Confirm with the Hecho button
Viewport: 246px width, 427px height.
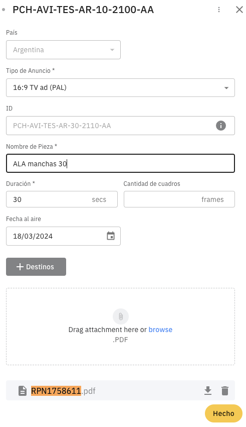tap(223, 413)
